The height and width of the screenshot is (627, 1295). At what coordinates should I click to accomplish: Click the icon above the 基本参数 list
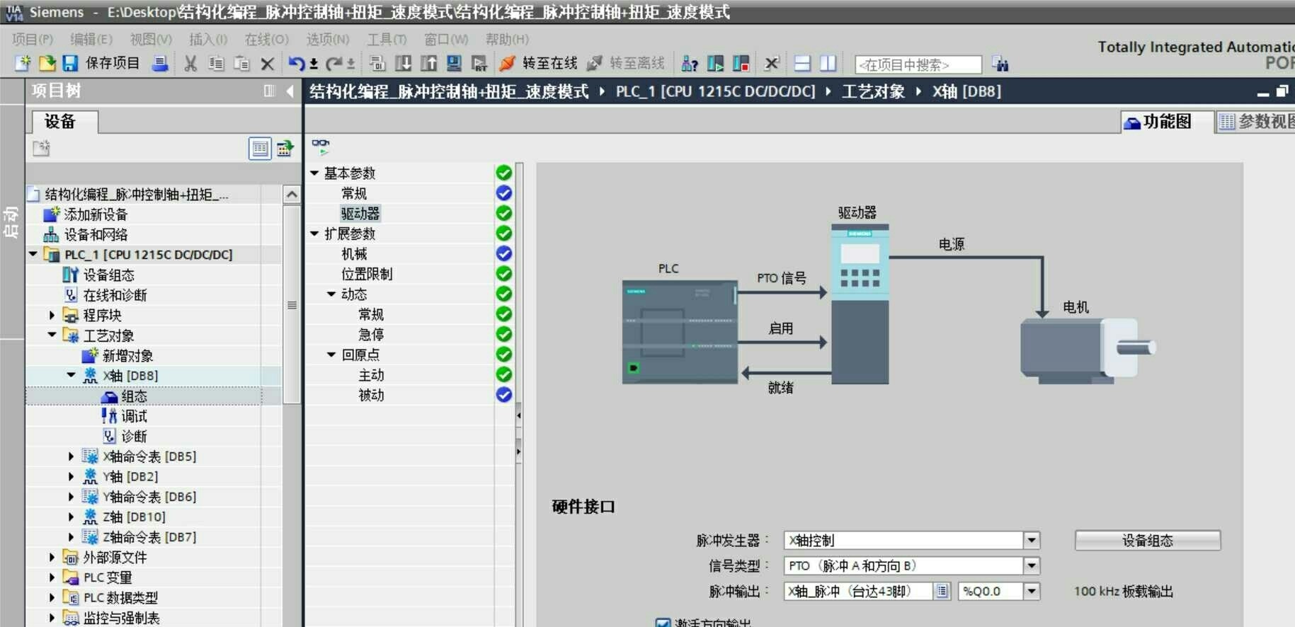321,146
